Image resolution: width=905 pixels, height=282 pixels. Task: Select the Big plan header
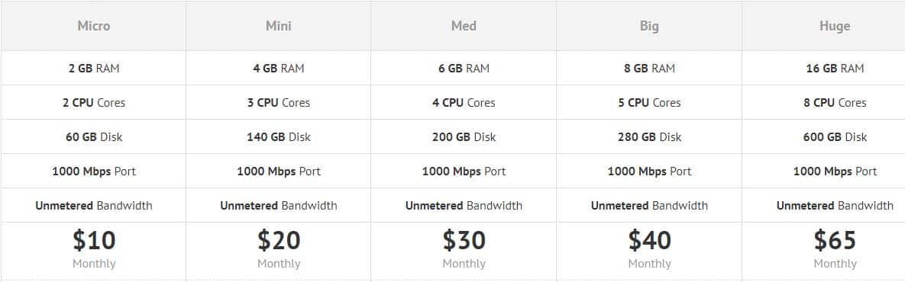click(649, 26)
